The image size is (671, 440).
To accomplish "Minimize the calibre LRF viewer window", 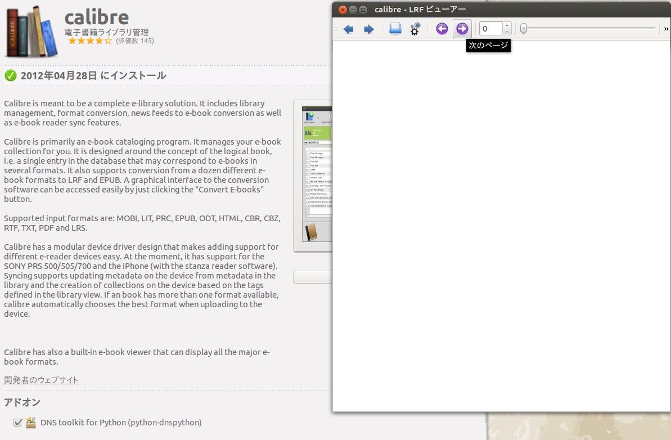I will 353,10.
